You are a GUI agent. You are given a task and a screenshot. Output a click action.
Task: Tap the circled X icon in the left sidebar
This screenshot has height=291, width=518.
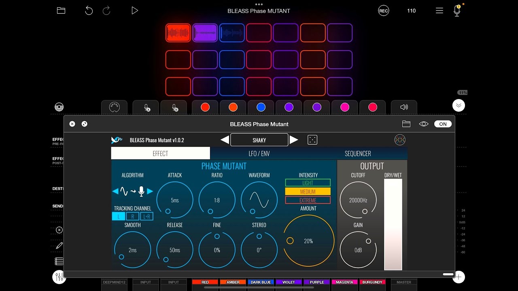[59, 230]
